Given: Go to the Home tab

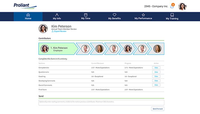Looking at the screenshot, I should 28,17.
